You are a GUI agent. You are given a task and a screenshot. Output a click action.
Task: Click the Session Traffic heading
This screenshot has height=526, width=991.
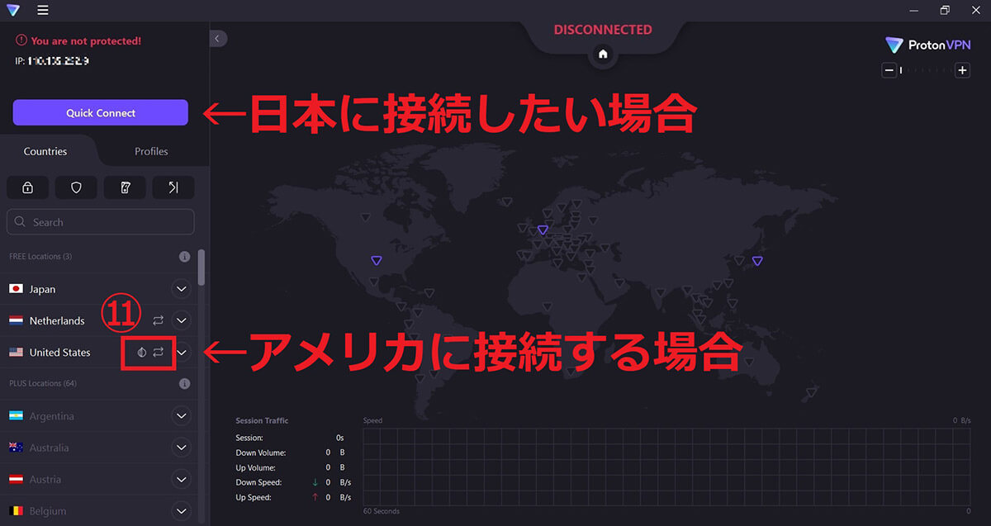[x=262, y=421]
